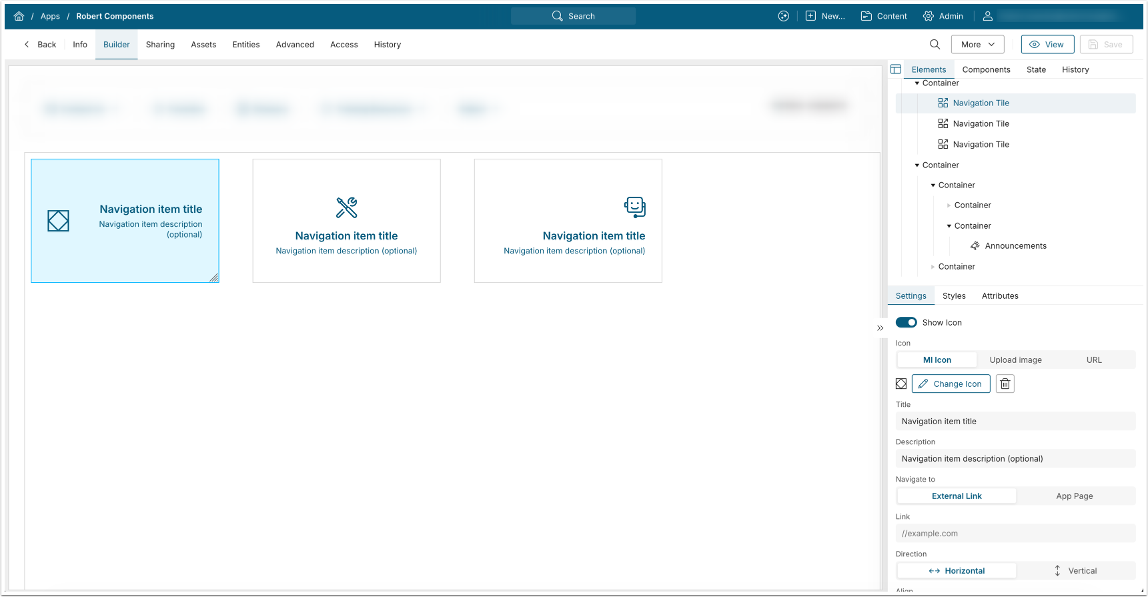This screenshot has width=1148, height=597.
Task: Select the Elements panel tab
Action: click(929, 69)
